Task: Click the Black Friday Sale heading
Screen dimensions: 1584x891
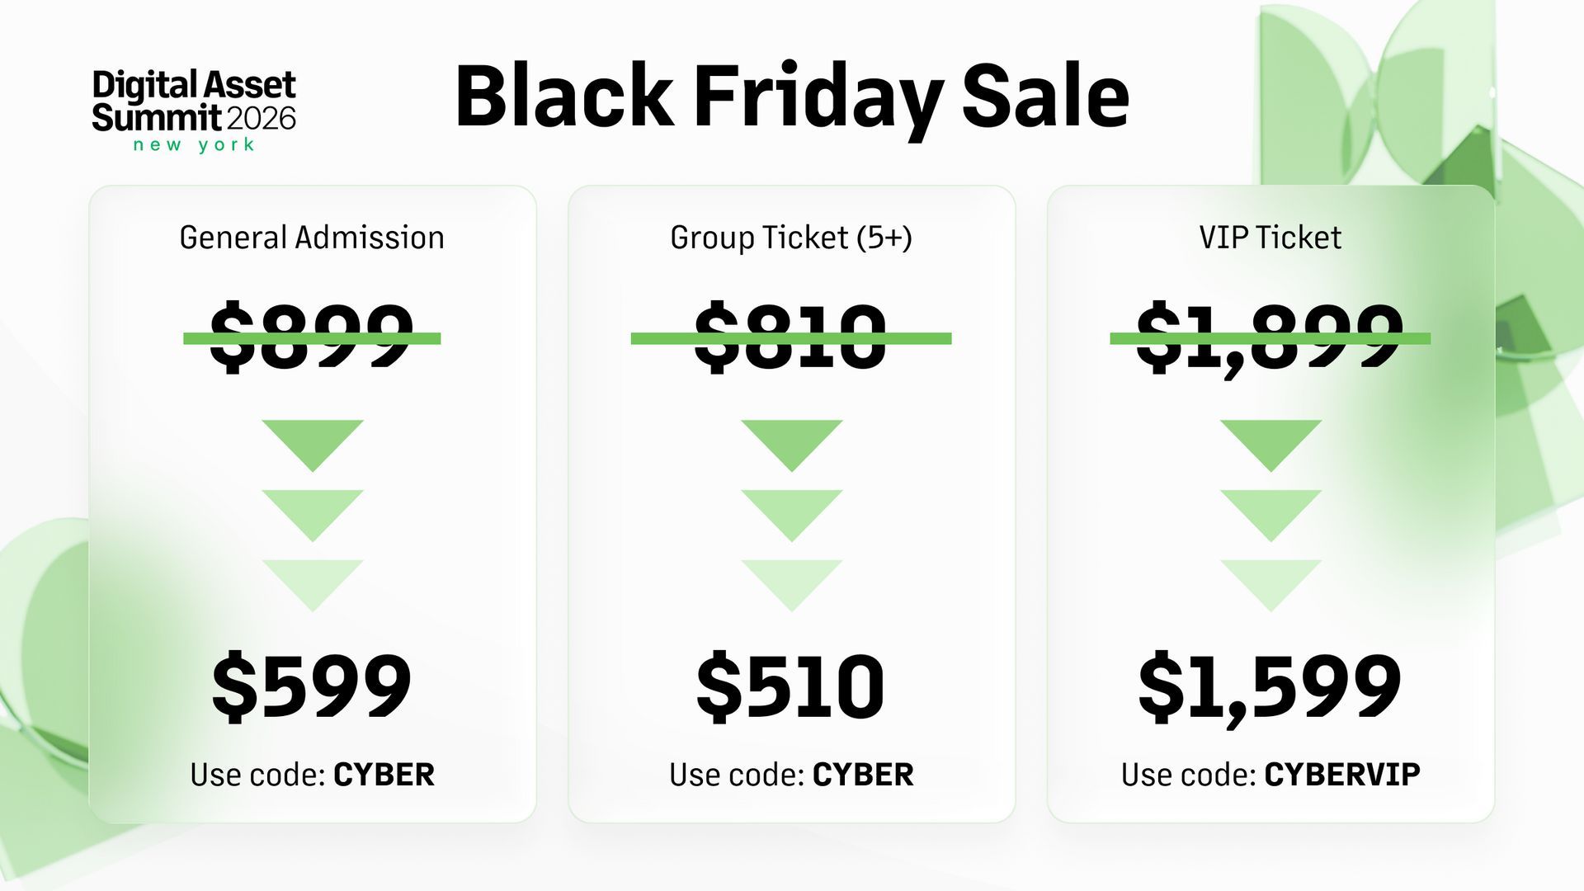Action: [x=792, y=97]
